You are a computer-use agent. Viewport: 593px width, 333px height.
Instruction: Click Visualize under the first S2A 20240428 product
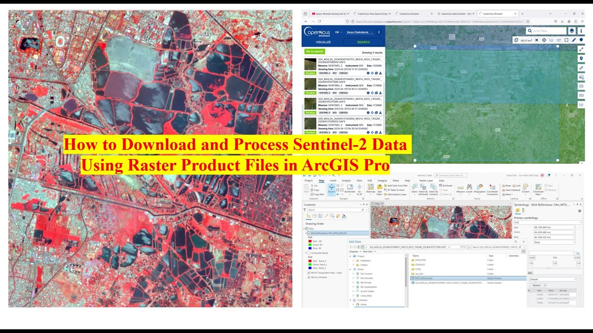point(310,73)
